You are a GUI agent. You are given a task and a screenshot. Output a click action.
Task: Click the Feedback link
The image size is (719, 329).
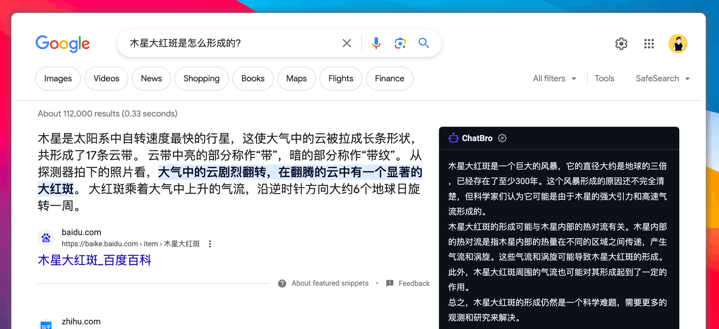coord(414,283)
